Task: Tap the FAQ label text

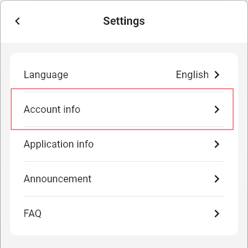Action: tap(32, 213)
